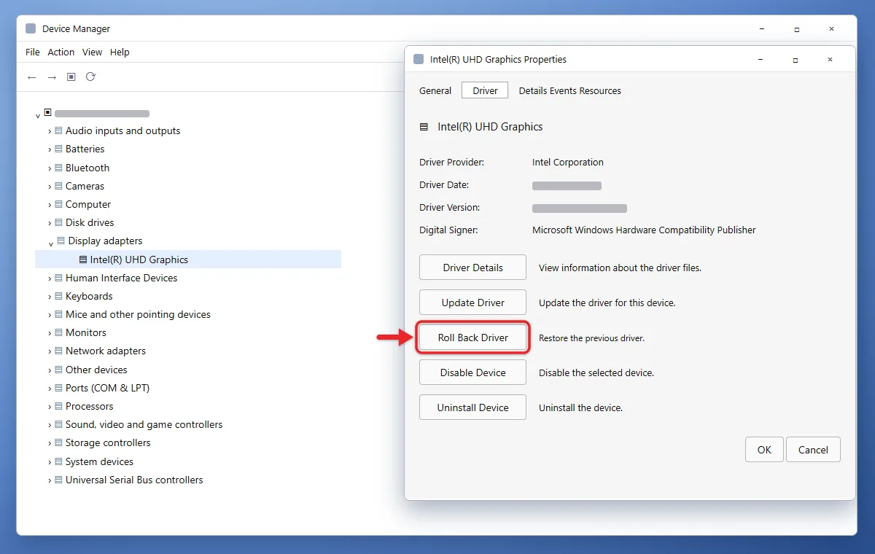The image size is (875, 554).
Task: Click the Intel Corporation provider value
Action: click(568, 163)
